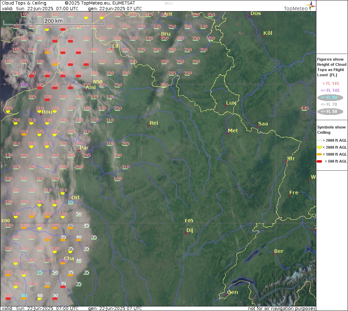Select the '<= FL 145' purple legend entry
The width and height of the screenshot is (348, 311).
[330, 91]
